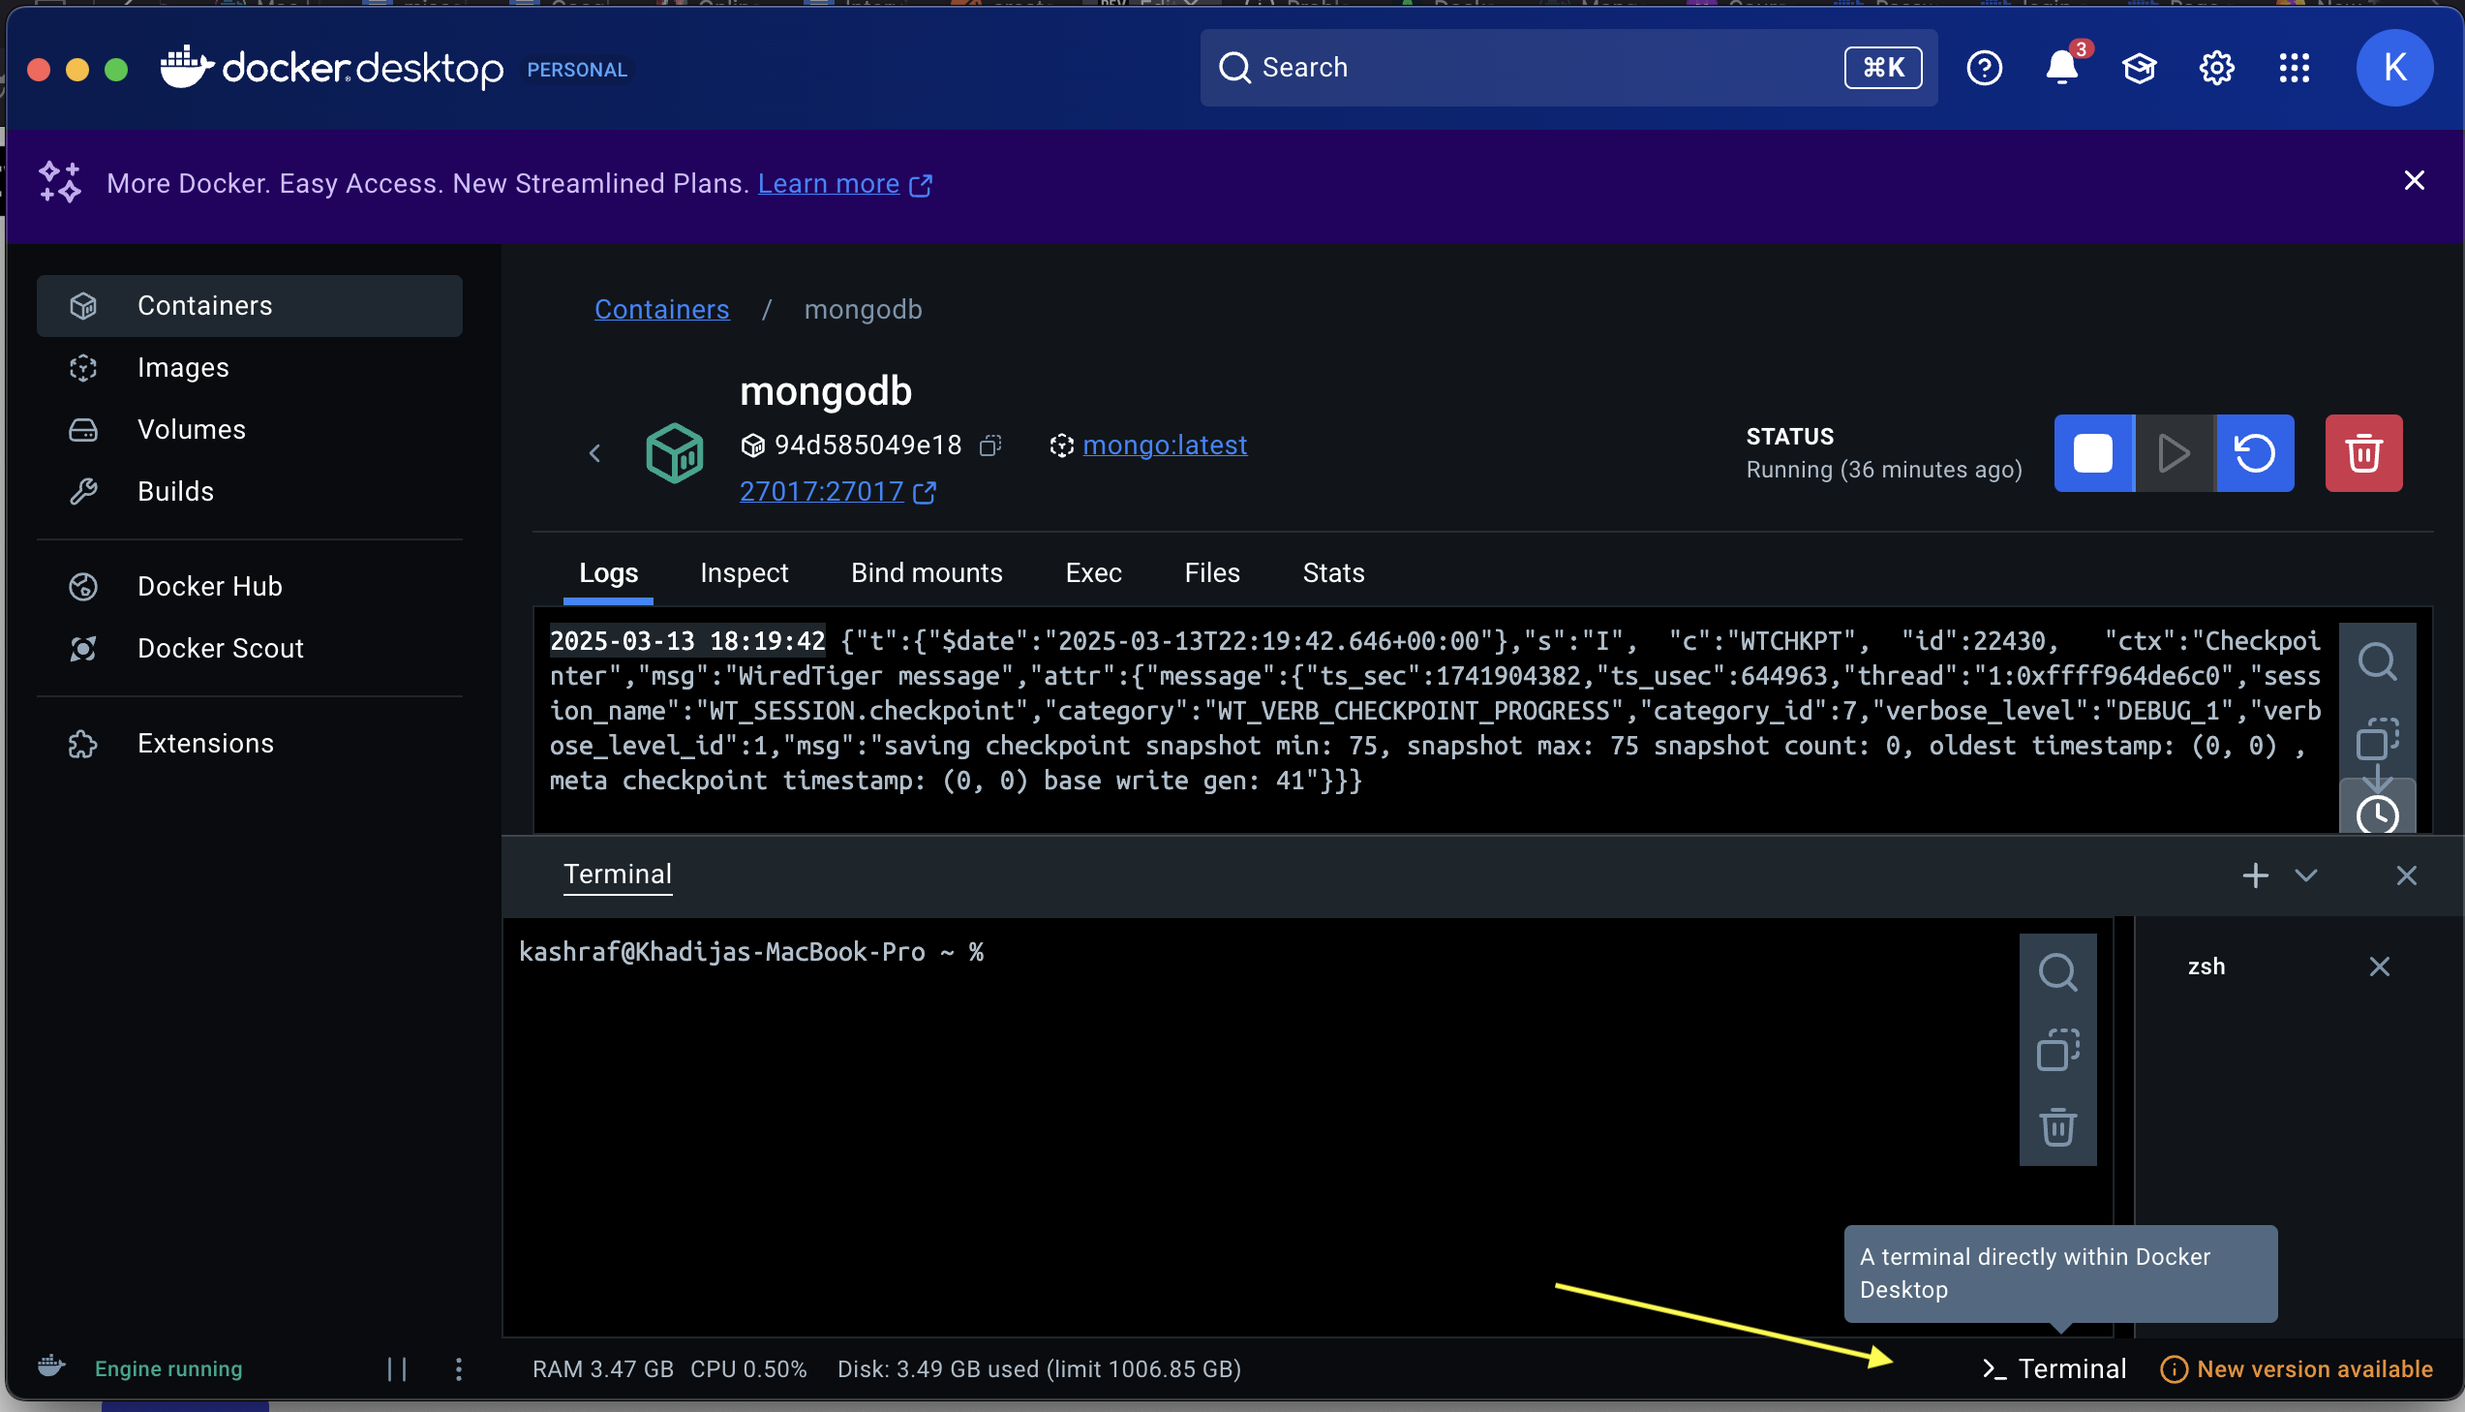Open the help question-mark icon
The width and height of the screenshot is (2465, 1412).
click(1984, 68)
